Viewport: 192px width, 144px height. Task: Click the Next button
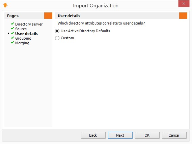pos(120,135)
